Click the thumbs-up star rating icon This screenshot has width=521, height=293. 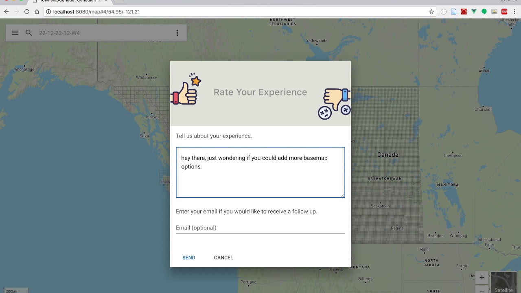(x=186, y=89)
